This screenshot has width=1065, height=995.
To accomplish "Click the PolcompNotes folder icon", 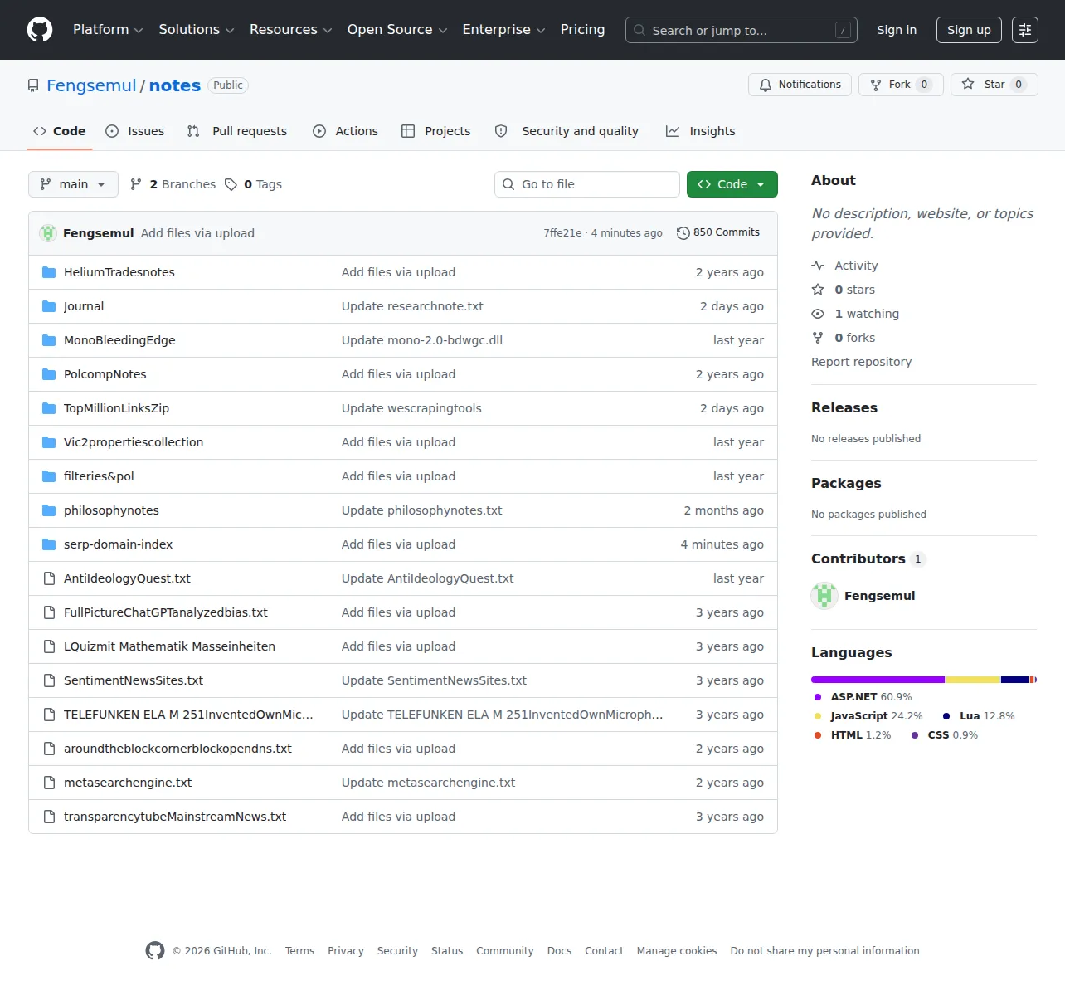I will point(49,374).
